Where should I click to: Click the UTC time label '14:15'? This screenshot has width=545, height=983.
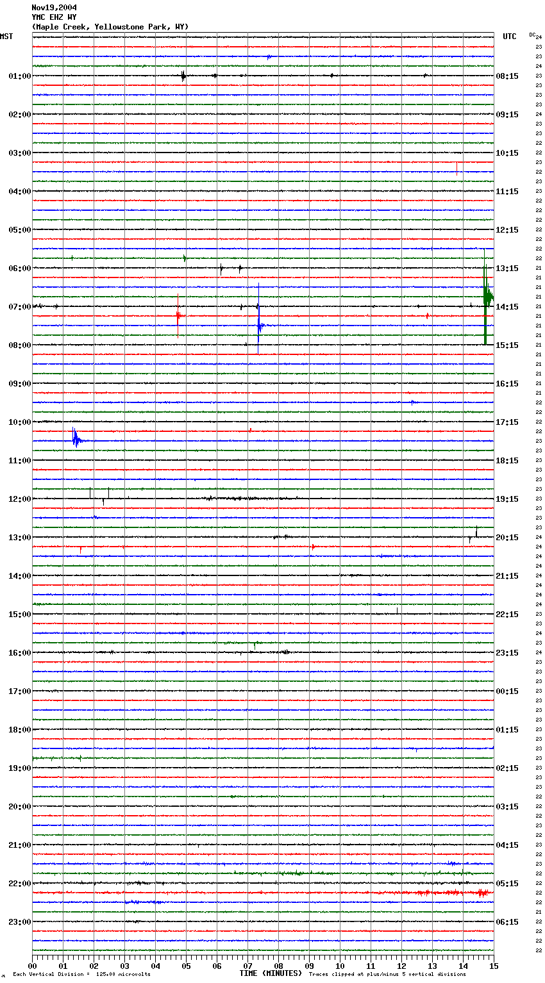tap(507, 307)
